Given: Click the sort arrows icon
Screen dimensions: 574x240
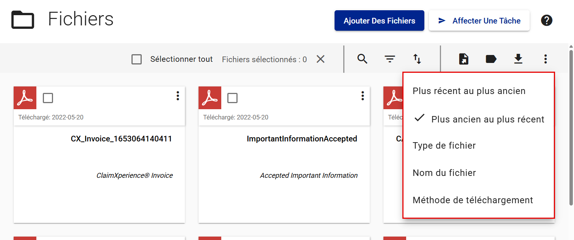Looking at the screenshot, I should click(x=417, y=59).
